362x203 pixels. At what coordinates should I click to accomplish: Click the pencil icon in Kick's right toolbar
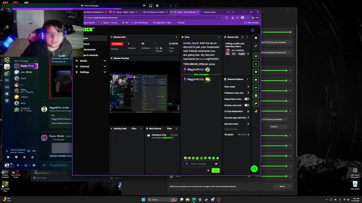tap(256, 46)
